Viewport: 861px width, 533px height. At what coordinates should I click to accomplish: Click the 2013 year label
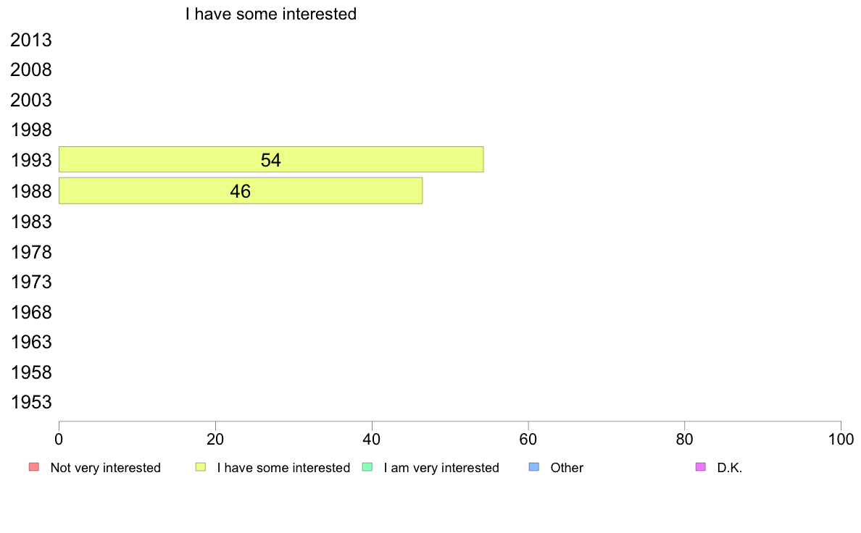pyautogui.click(x=31, y=41)
